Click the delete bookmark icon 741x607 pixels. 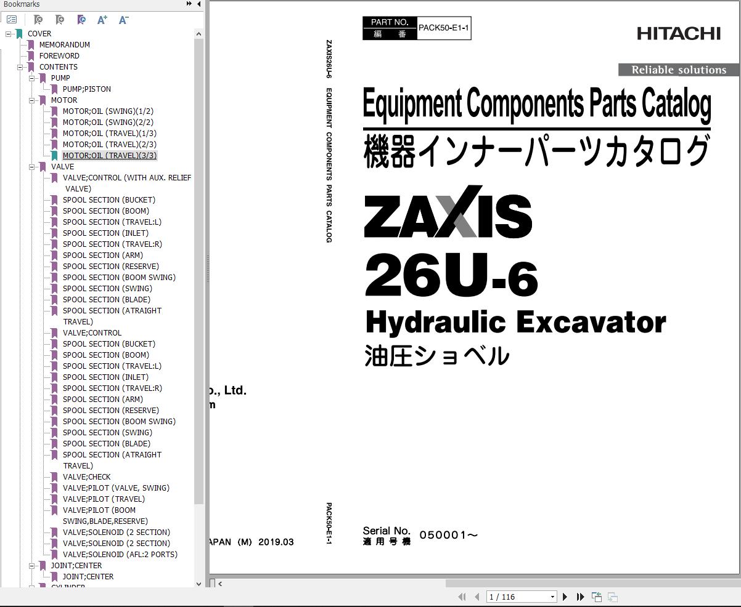pos(38,20)
